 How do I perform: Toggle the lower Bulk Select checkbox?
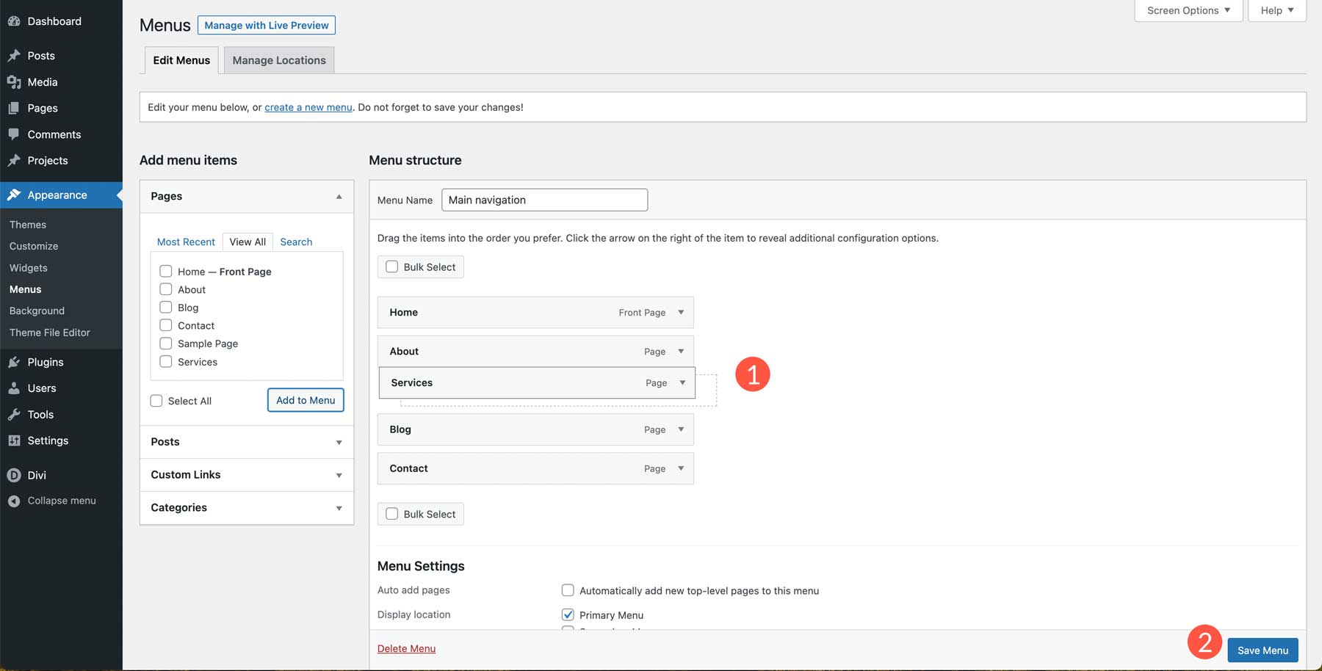coord(392,514)
